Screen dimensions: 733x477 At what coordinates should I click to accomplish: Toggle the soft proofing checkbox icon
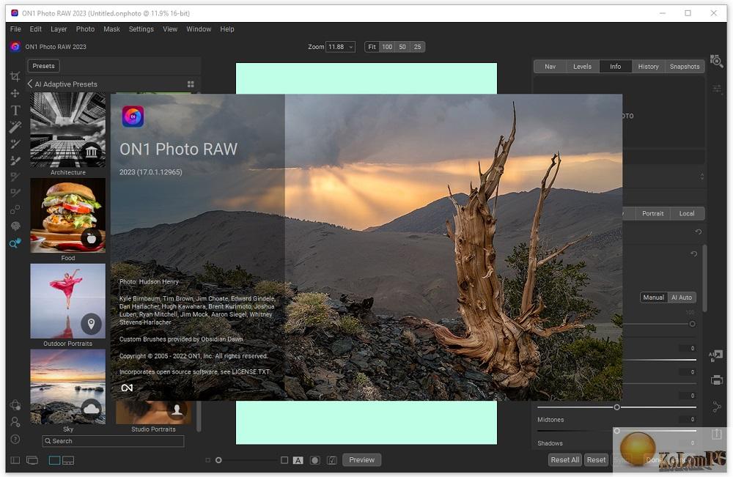point(332,460)
